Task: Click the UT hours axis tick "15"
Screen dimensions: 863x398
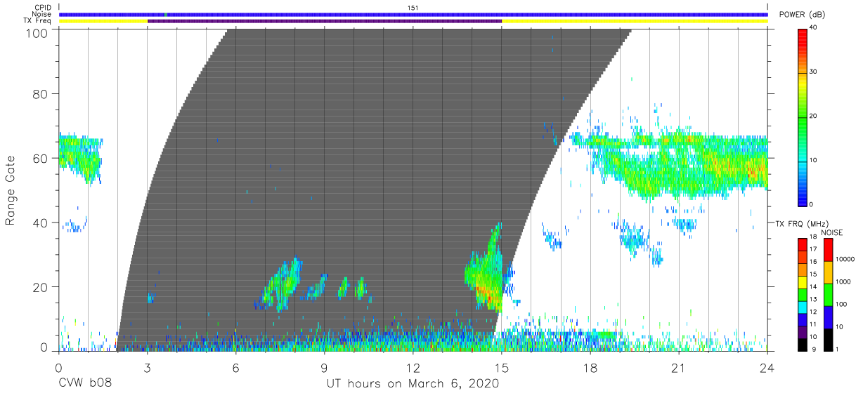Action: point(502,367)
